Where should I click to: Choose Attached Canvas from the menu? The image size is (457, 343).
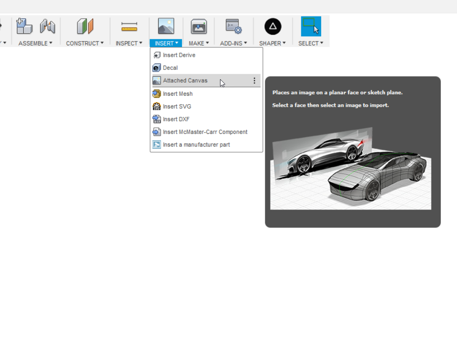coord(185,80)
